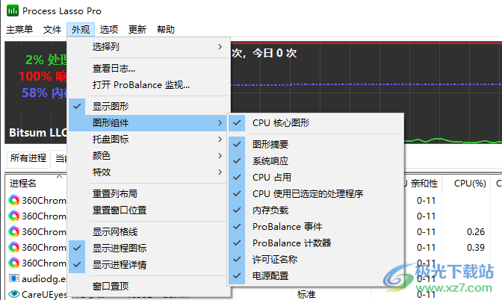502x300 pixels.
Task: Open the 选项 menu
Action: point(109,29)
